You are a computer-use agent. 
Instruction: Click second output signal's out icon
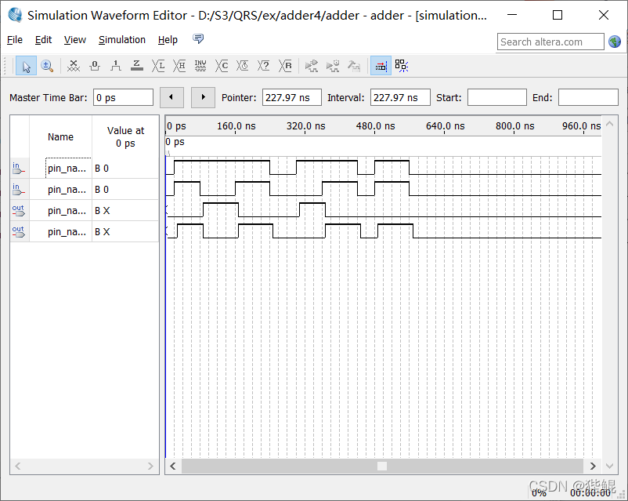click(18, 232)
